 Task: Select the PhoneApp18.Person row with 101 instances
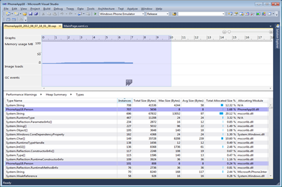coord(137,164)
